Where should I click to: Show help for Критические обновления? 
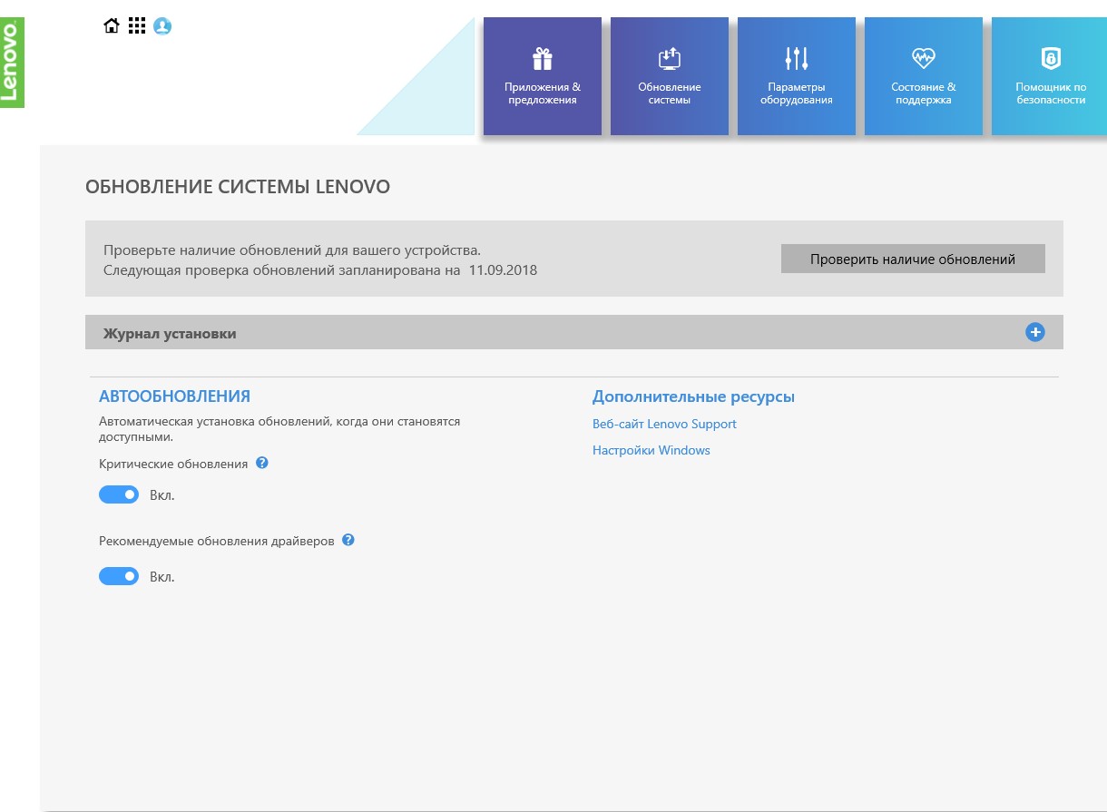click(262, 463)
